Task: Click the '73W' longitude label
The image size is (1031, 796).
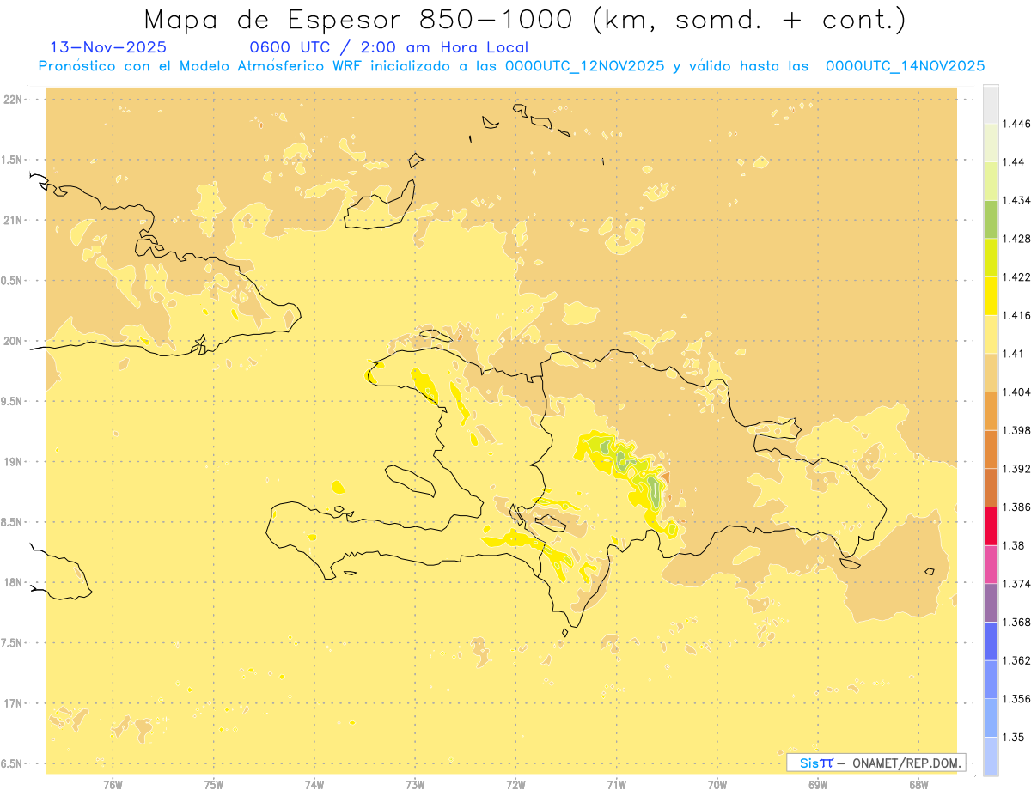Action: pos(415,784)
